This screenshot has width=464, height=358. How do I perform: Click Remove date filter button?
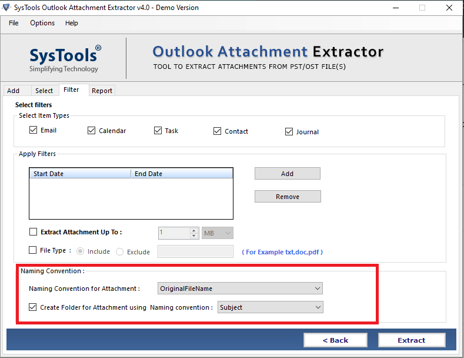(x=288, y=197)
